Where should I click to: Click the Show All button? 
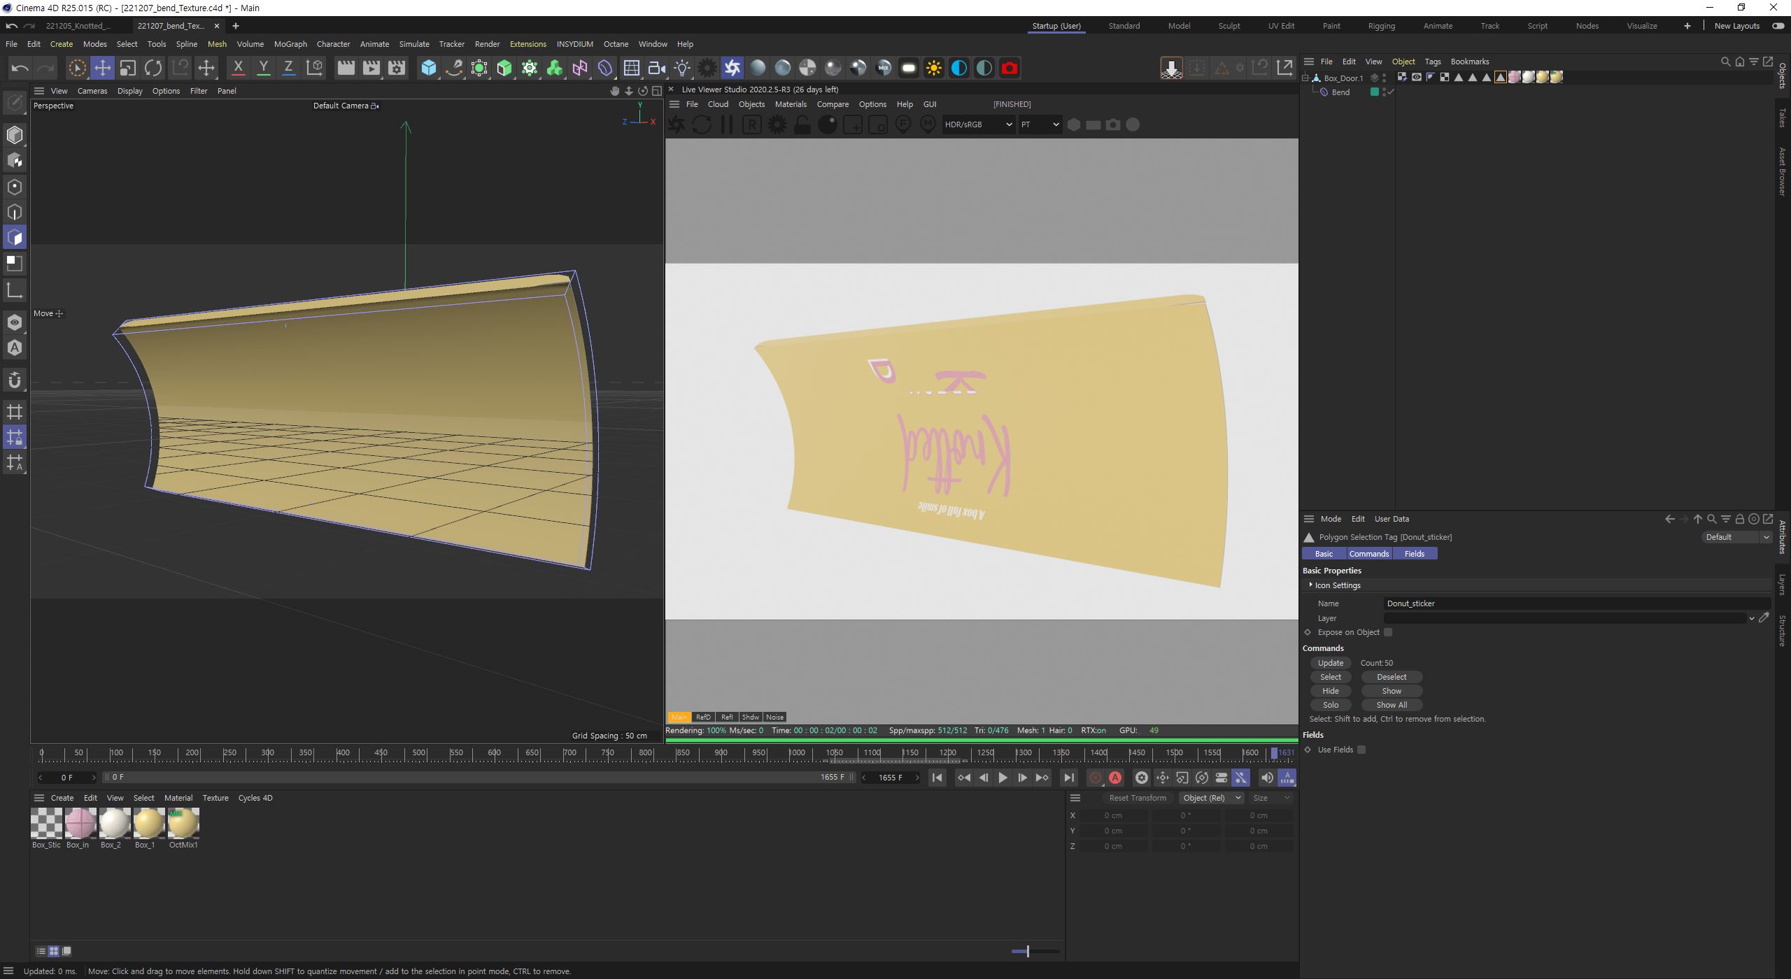tap(1392, 705)
